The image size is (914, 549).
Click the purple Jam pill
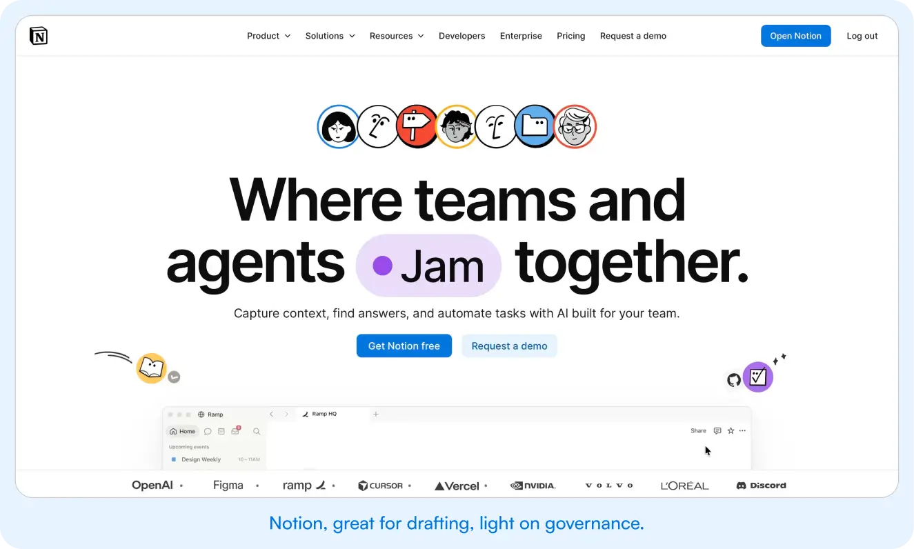pos(428,266)
